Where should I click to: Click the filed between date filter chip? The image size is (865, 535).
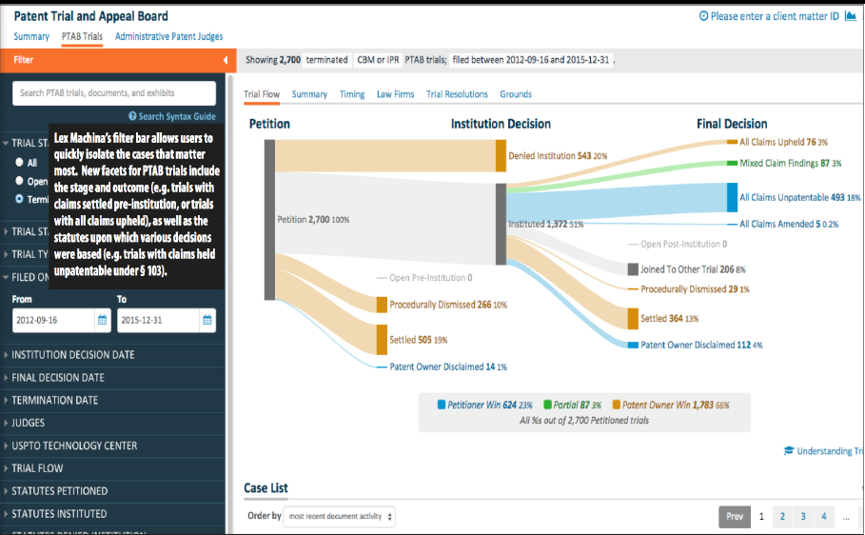click(531, 60)
